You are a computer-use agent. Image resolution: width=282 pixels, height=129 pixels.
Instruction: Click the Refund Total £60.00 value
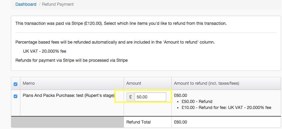181,122
